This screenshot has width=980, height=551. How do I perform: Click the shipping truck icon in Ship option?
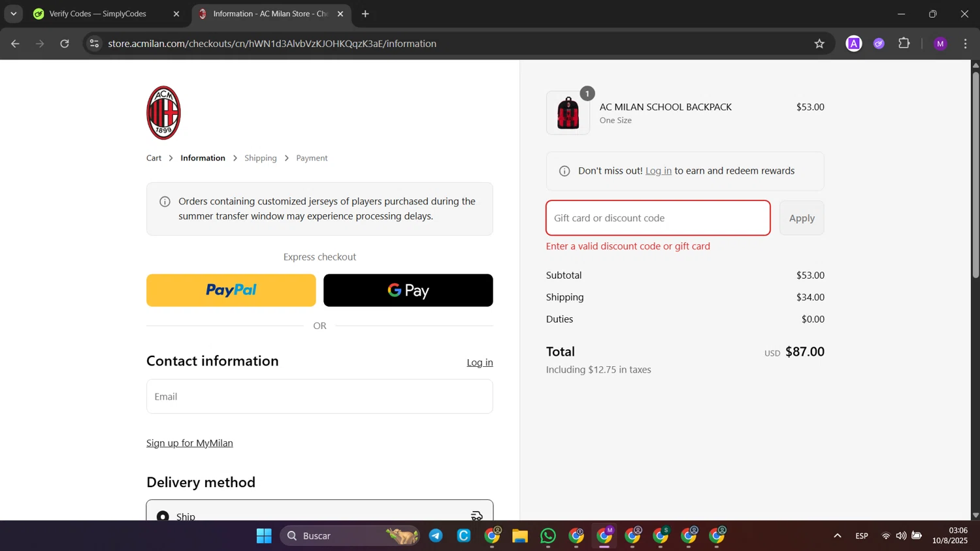point(477,516)
